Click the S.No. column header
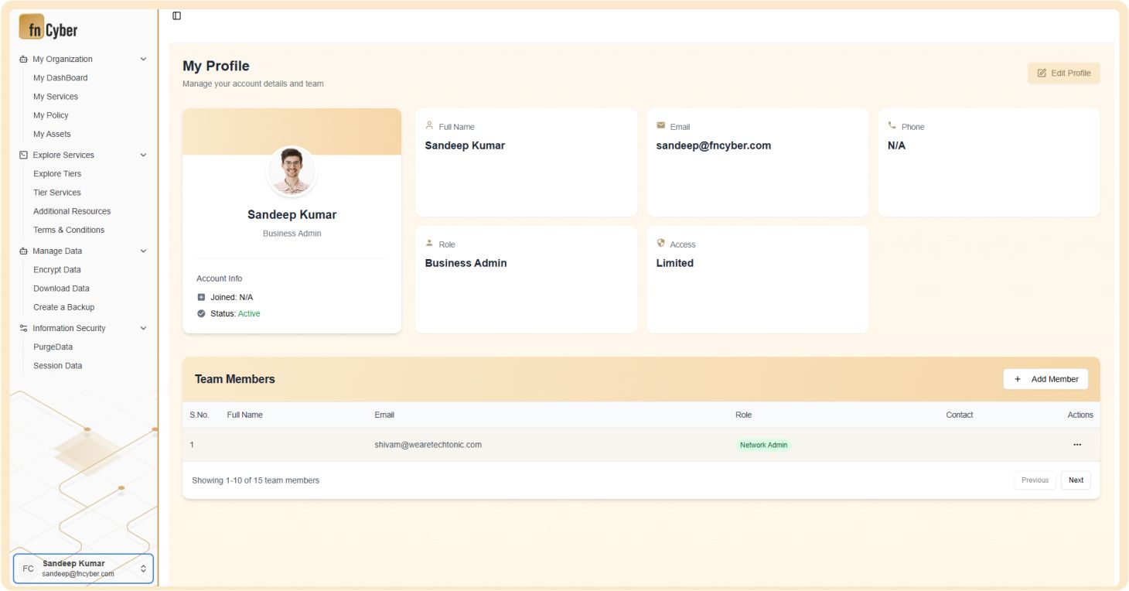Viewport: 1129px width, 591px height. [x=200, y=415]
